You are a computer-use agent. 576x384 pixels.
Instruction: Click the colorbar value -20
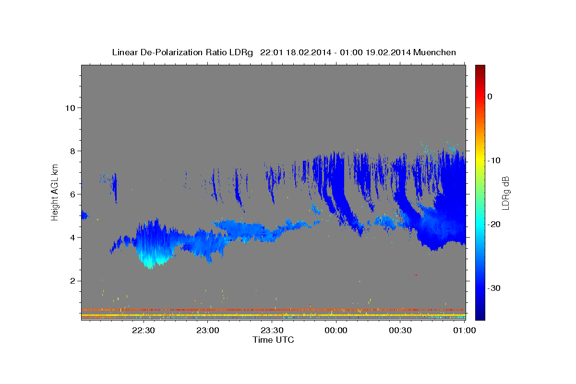pyautogui.click(x=493, y=224)
